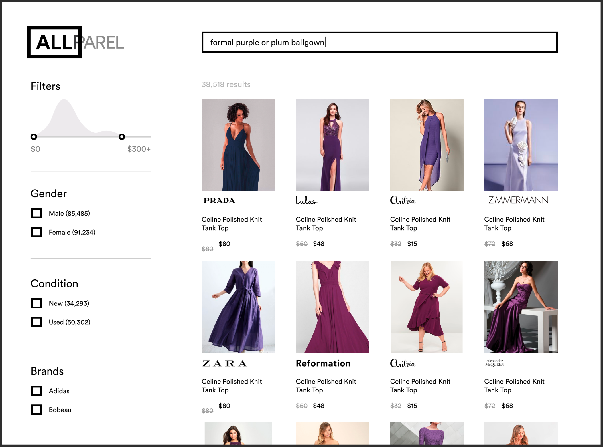
Task: Click the ALLPAREL logo
Action: click(76, 42)
